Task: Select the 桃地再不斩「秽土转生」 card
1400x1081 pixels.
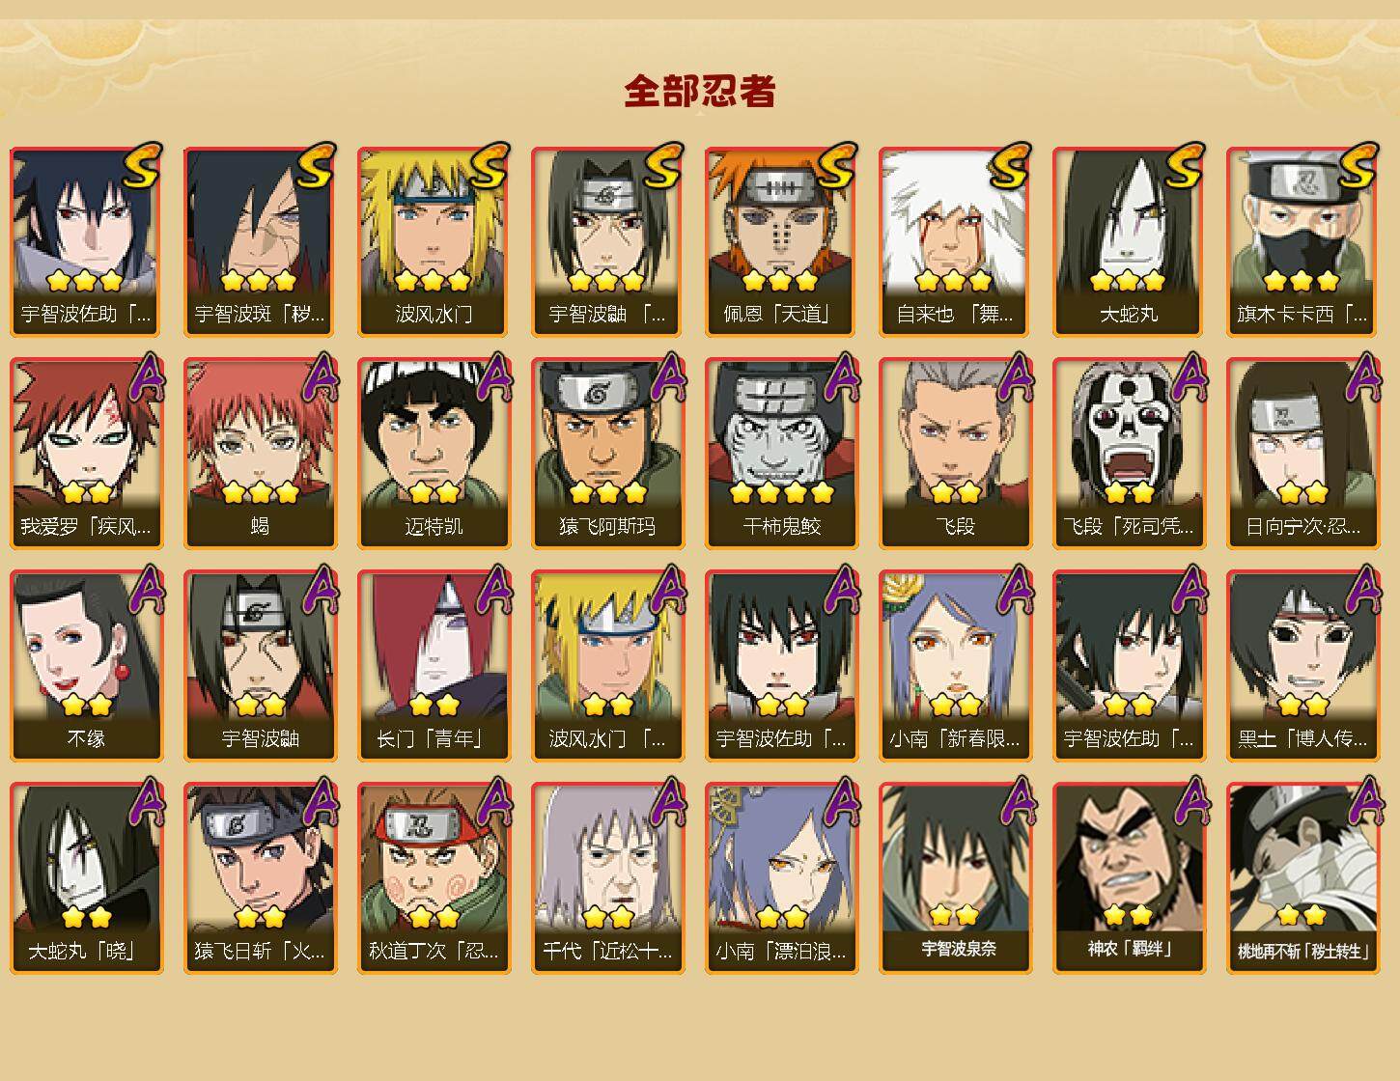Action: [x=1302, y=878]
